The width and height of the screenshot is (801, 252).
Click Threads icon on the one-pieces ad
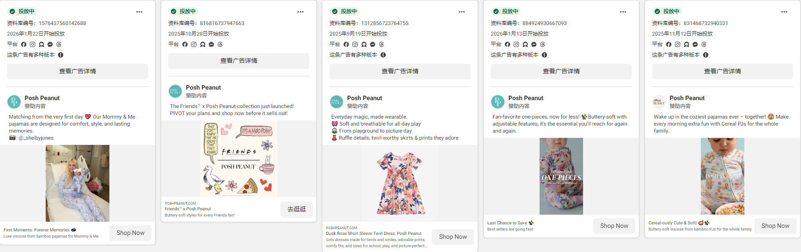[543, 44]
